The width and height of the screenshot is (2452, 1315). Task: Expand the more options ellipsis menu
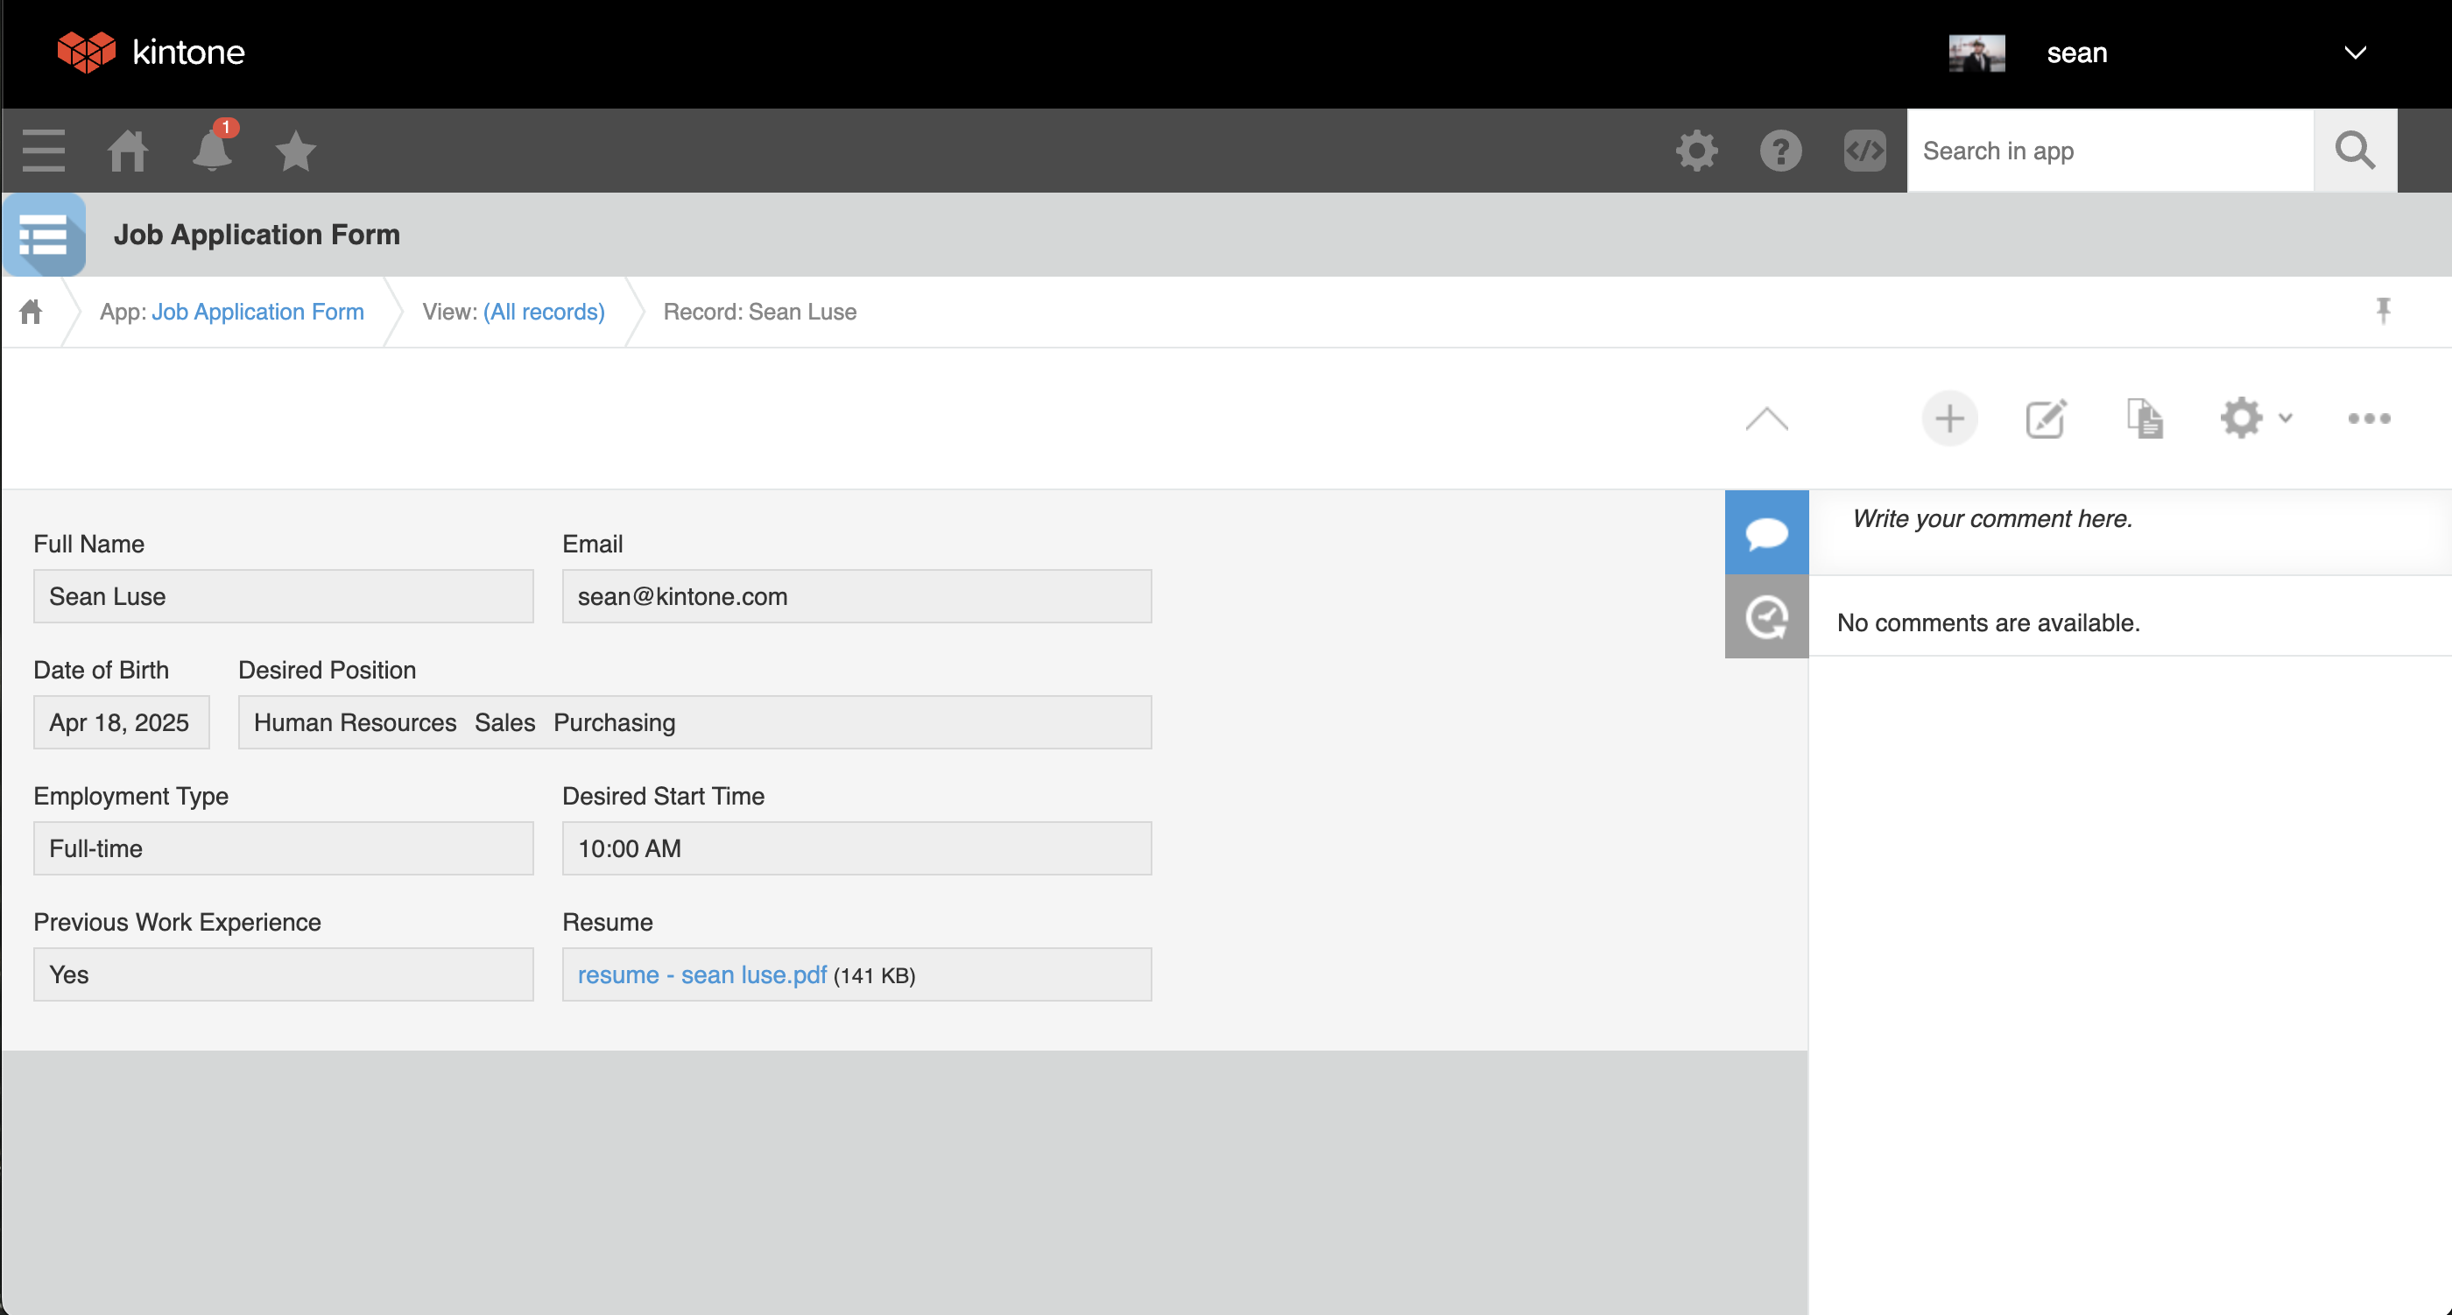pos(2369,418)
